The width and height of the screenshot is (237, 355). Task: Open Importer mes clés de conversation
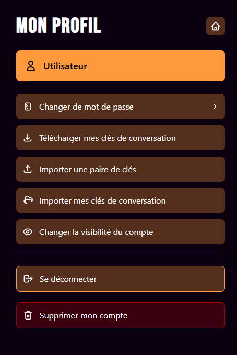(x=121, y=200)
